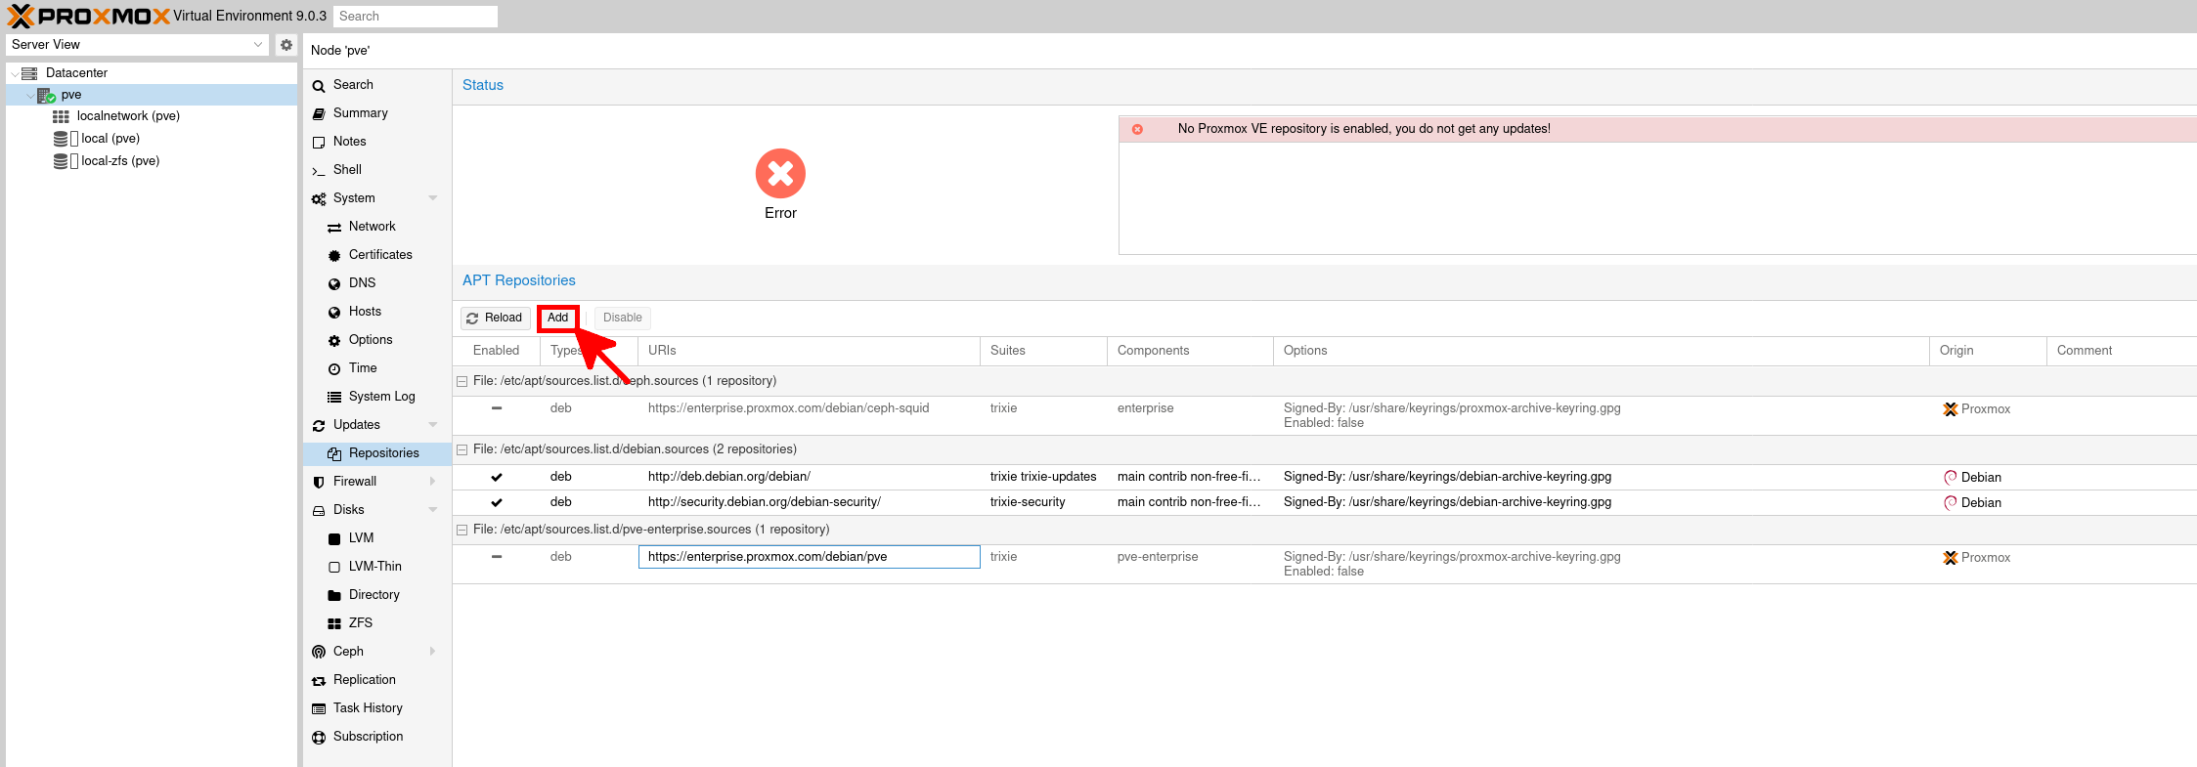Collapse the Datacenter tree node

(x=14, y=73)
